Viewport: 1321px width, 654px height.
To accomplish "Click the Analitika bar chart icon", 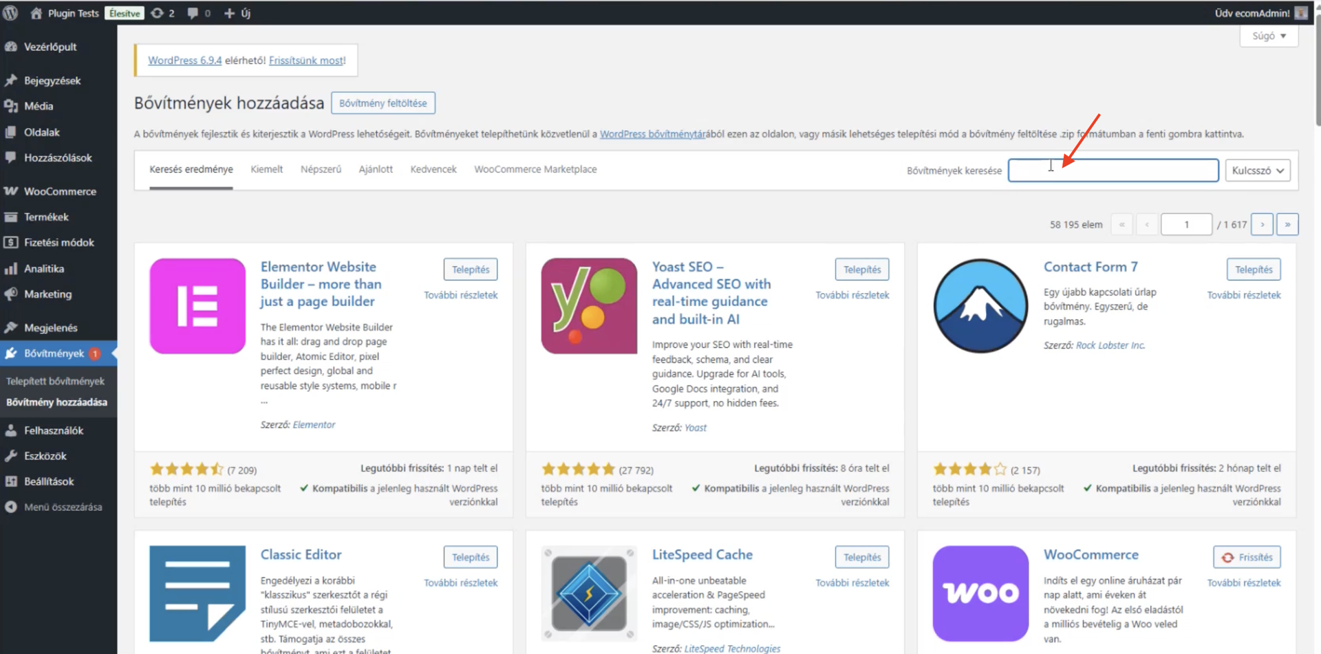I will click(x=11, y=269).
